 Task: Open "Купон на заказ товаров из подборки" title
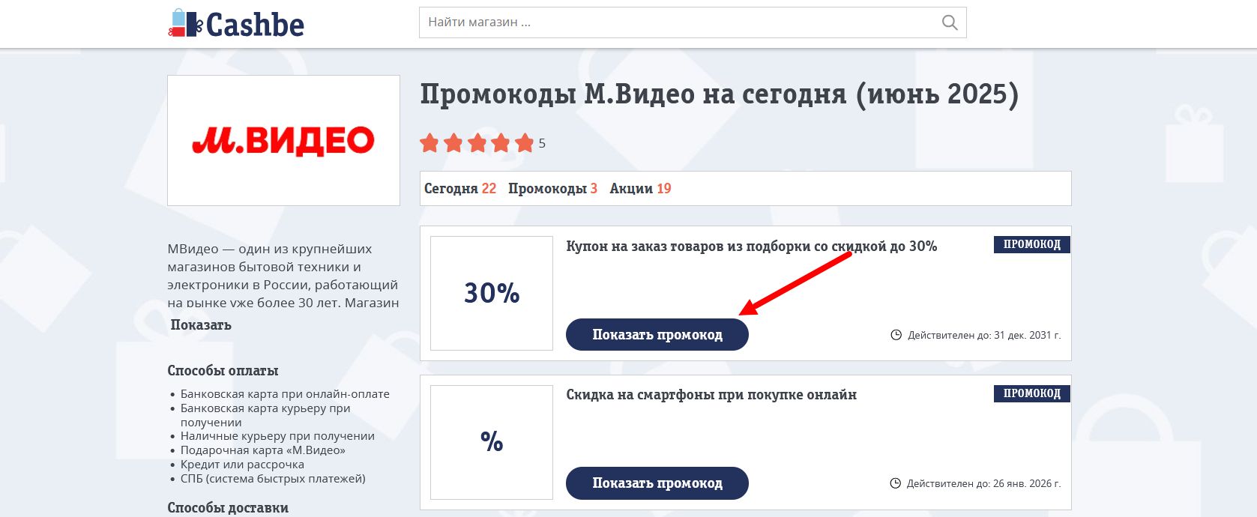pos(752,246)
